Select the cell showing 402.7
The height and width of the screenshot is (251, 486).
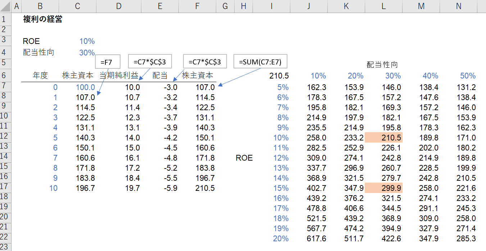tap(317, 188)
